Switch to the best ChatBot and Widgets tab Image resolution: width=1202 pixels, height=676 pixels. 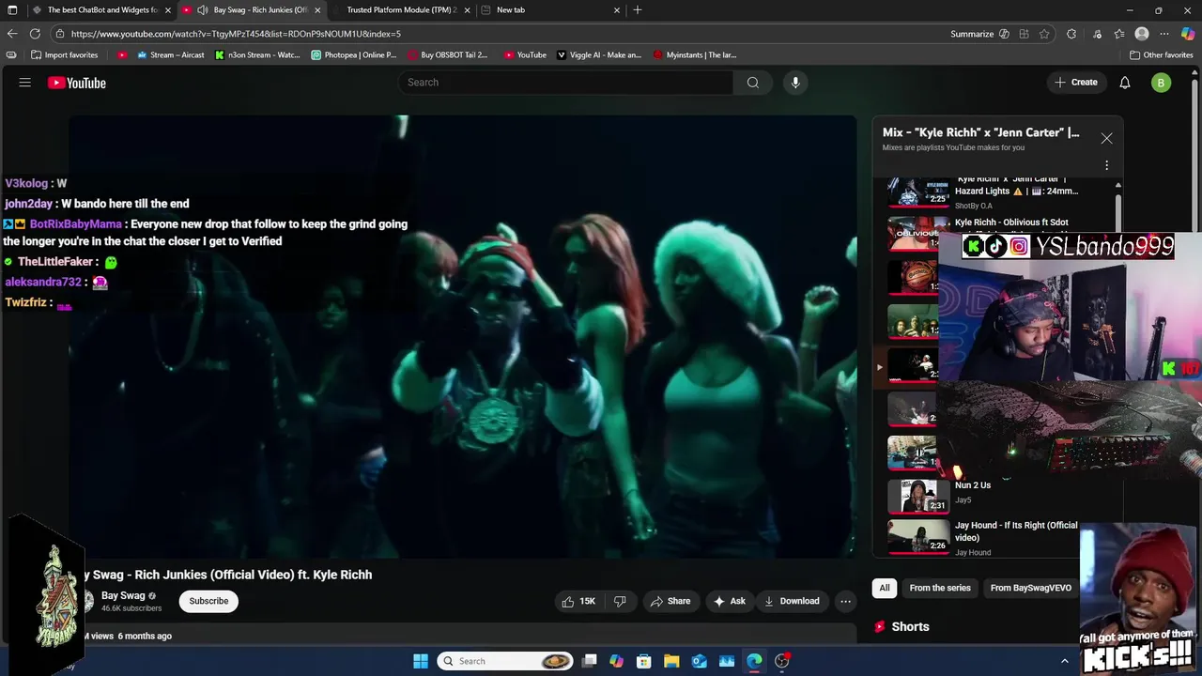point(101,9)
